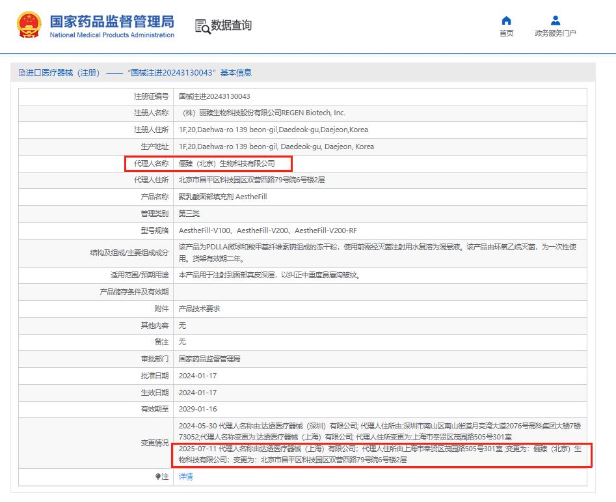Image resolution: width=616 pixels, height=502 pixels.
Task: Select the agent name 俪臻（北京）生物科技有限公司
Action: (226, 163)
